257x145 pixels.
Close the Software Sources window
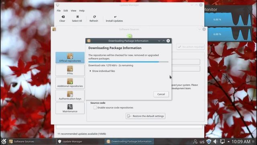[204, 29]
